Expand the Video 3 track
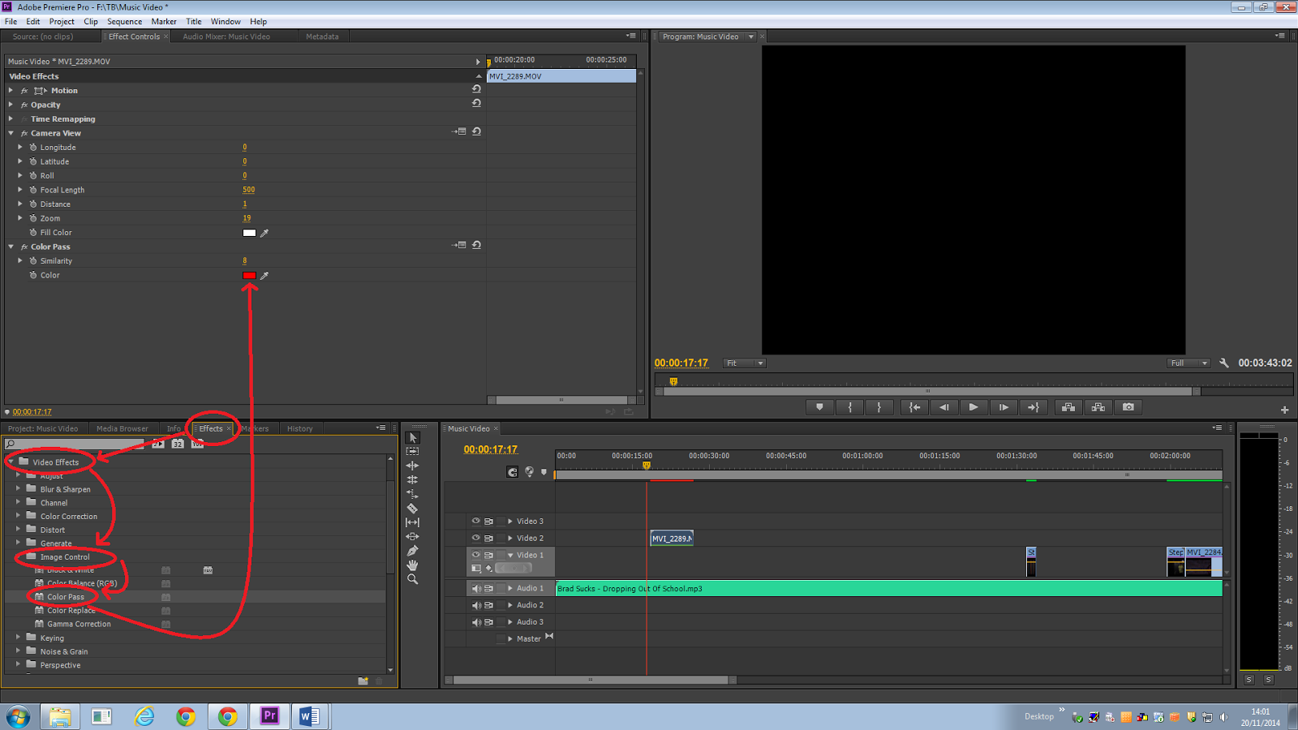The image size is (1298, 730). pos(510,522)
